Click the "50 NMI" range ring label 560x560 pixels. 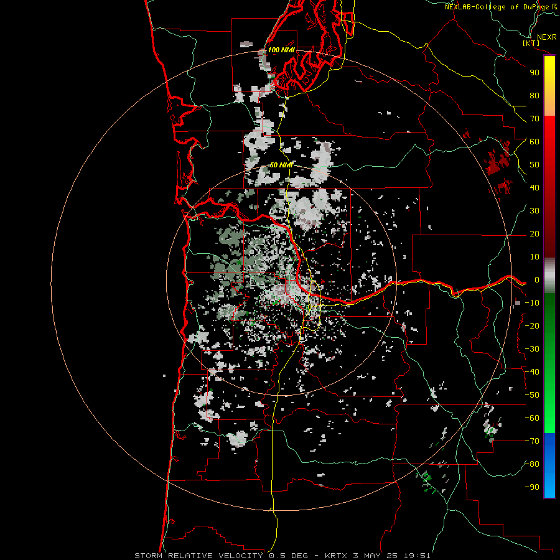pyautogui.click(x=281, y=165)
